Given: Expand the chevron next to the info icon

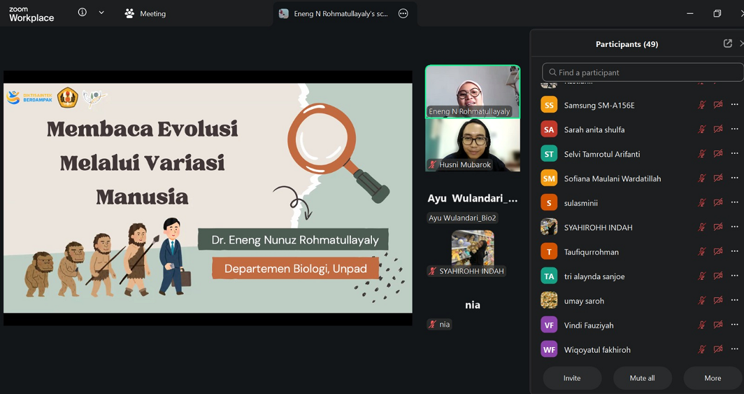Looking at the screenshot, I should (101, 13).
